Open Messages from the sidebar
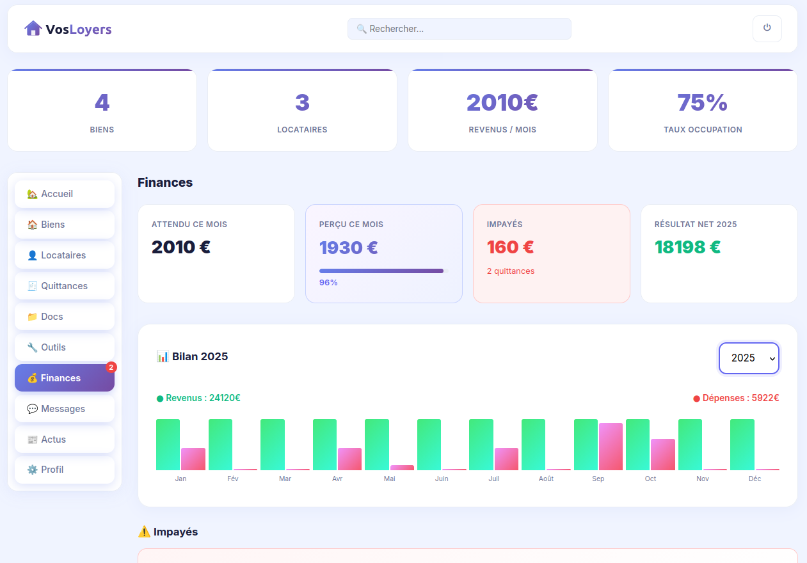The height and width of the screenshot is (563, 807). [x=65, y=409]
